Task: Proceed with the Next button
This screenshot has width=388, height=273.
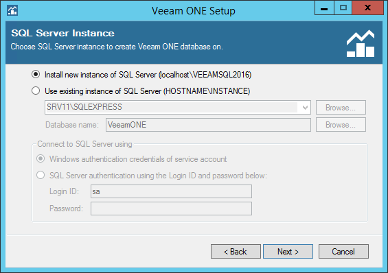Action: [288, 252]
